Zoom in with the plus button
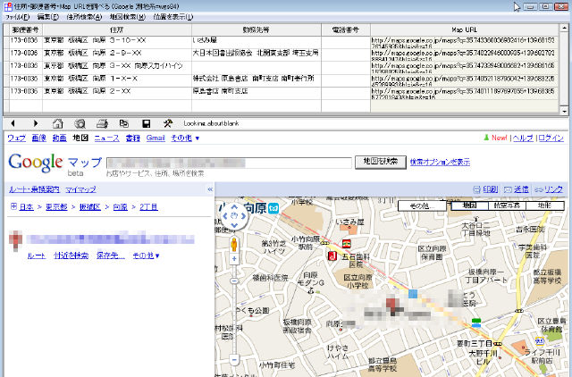 234,259
